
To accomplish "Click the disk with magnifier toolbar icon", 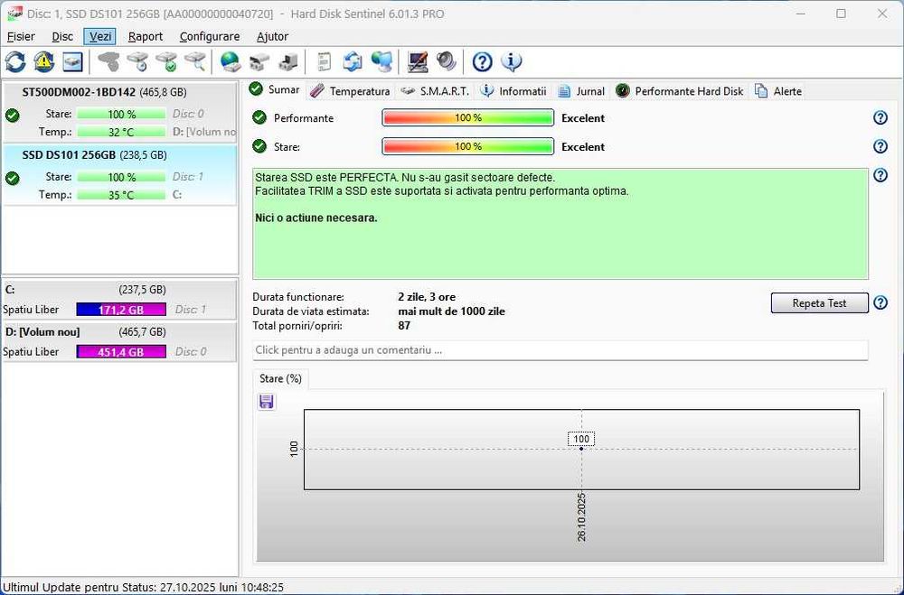I will coord(195,61).
